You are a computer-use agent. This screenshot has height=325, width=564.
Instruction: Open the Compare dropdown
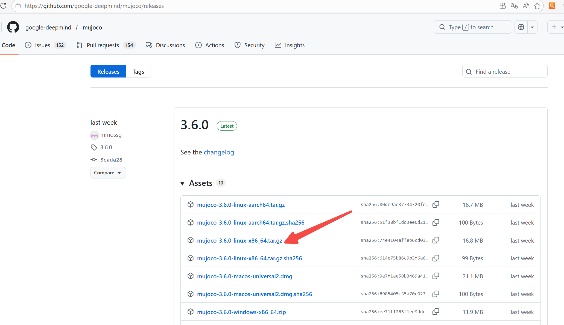pos(108,173)
